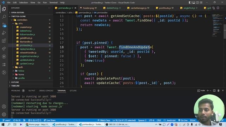Switch to the singlePost.js tab
226x127 pixels.
pos(189,8)
